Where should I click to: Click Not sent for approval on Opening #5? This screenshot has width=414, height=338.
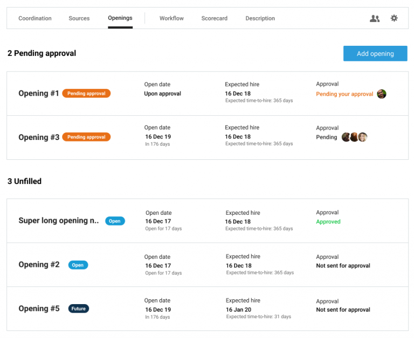pyautogui.click(x=343, y=309)
